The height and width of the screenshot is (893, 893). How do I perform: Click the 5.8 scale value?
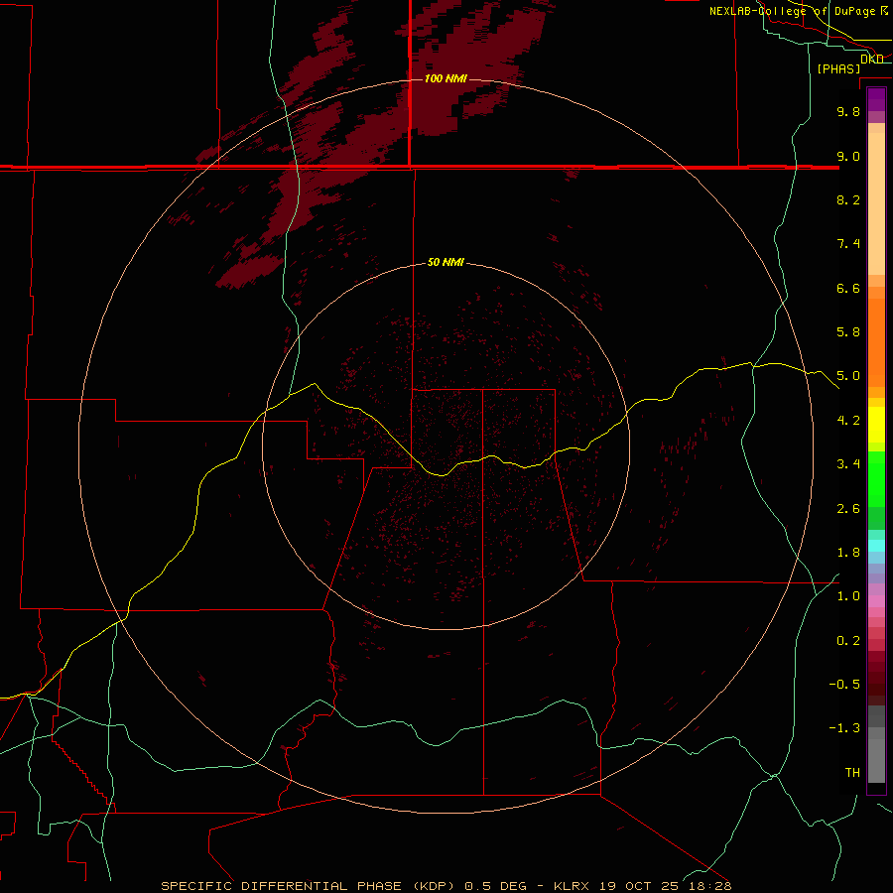(848, 332)
